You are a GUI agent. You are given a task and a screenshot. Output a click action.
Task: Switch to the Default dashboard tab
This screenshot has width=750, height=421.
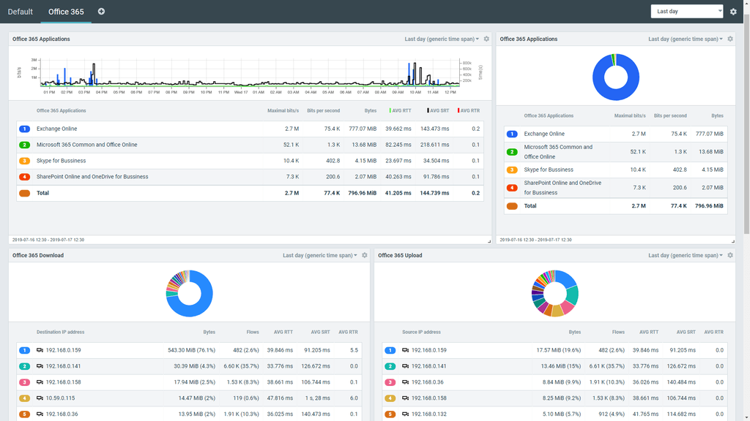click(21, 12)
